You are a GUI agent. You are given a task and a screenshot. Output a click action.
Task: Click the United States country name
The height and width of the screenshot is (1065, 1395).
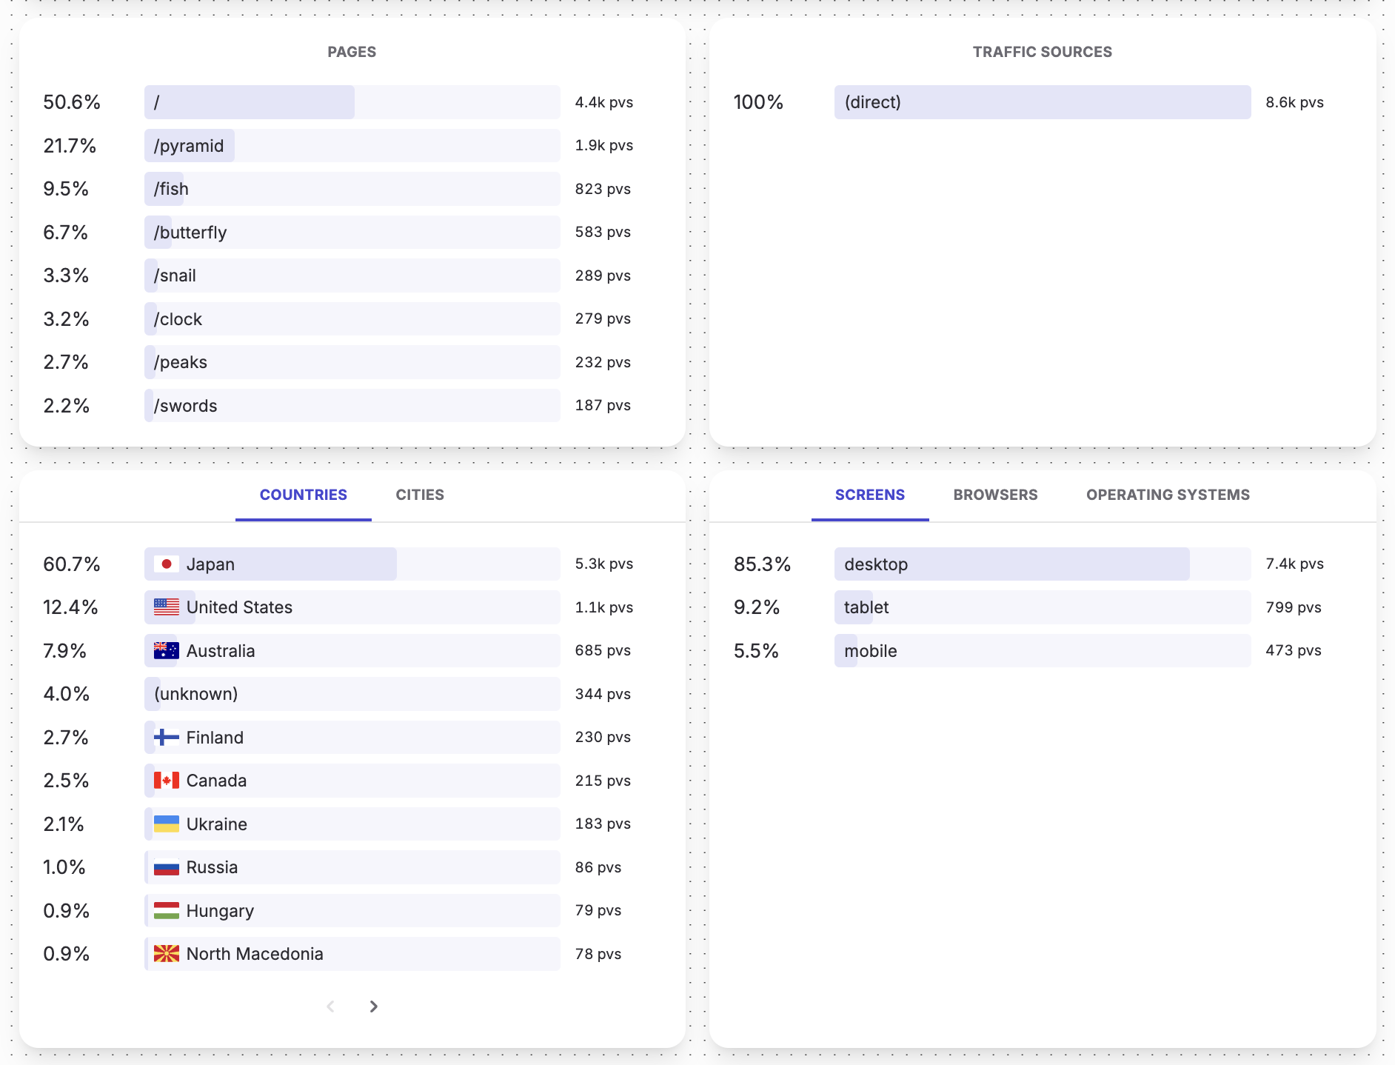239,607
